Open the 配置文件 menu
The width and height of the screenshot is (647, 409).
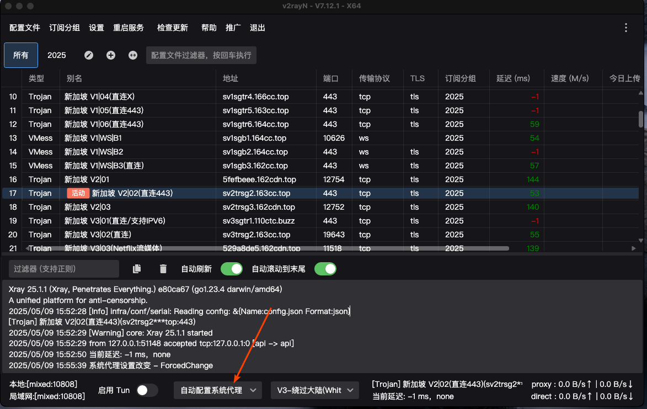click(x=25, y=28)
